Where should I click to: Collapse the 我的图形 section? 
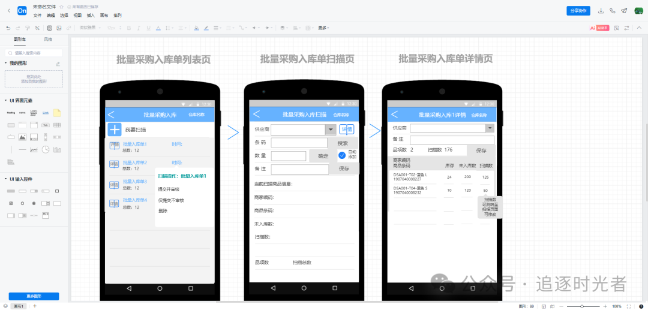6,63
